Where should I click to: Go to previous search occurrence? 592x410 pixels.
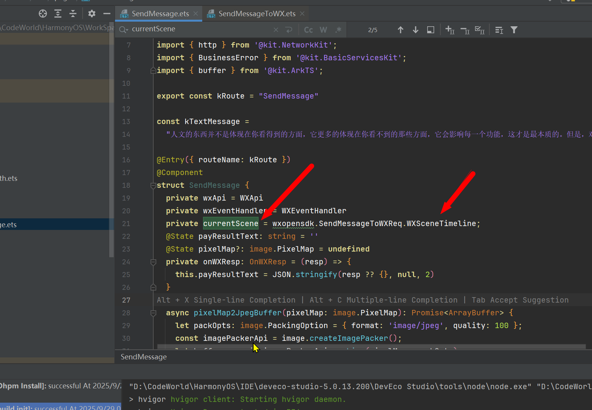(401, 30)
